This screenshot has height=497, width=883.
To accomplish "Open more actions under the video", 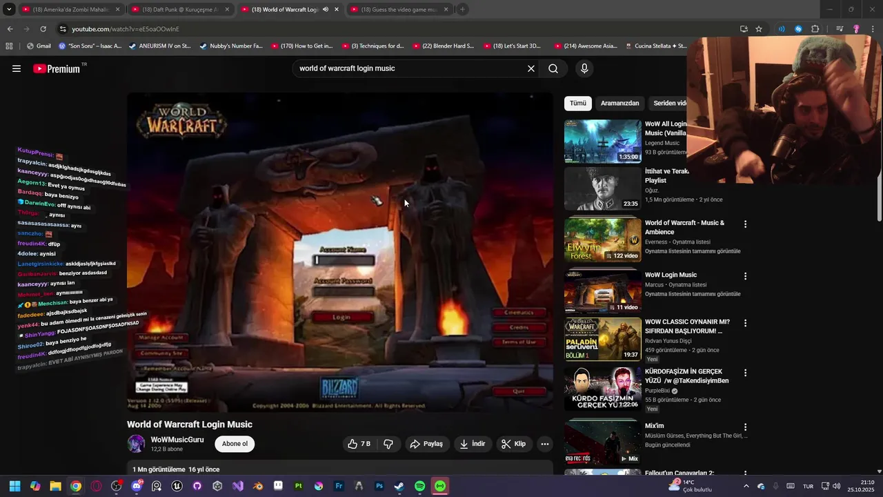I will [545, 444].
